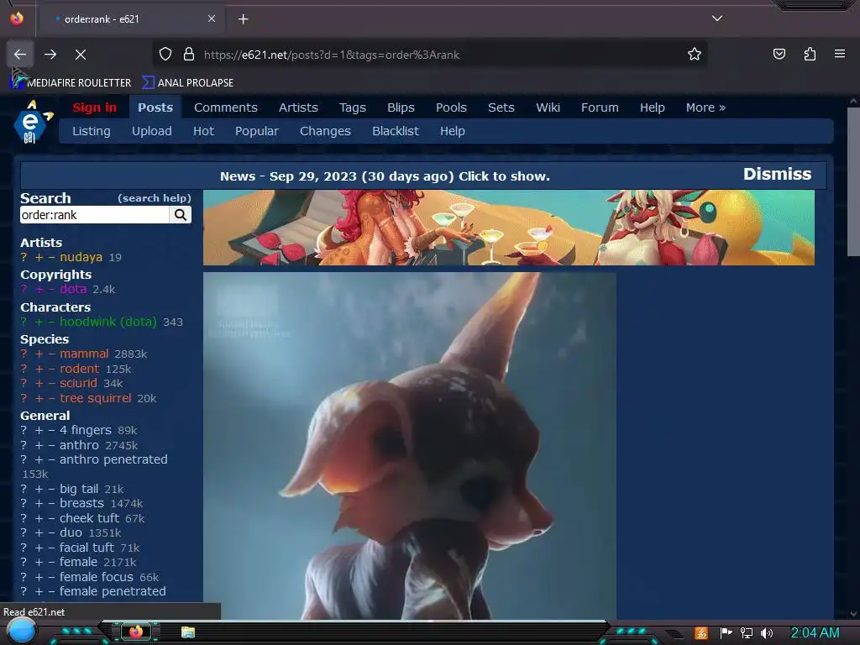
Task: Exclude nudaya tag with minus
Action: point(51,257)
